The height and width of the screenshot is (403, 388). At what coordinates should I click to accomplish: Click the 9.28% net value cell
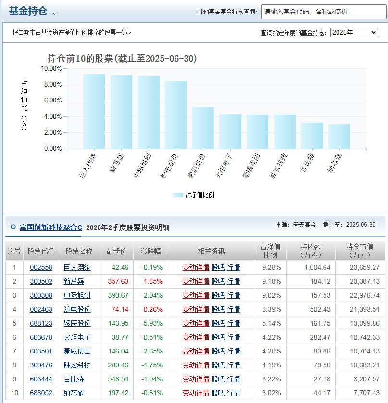coord(271,267)
